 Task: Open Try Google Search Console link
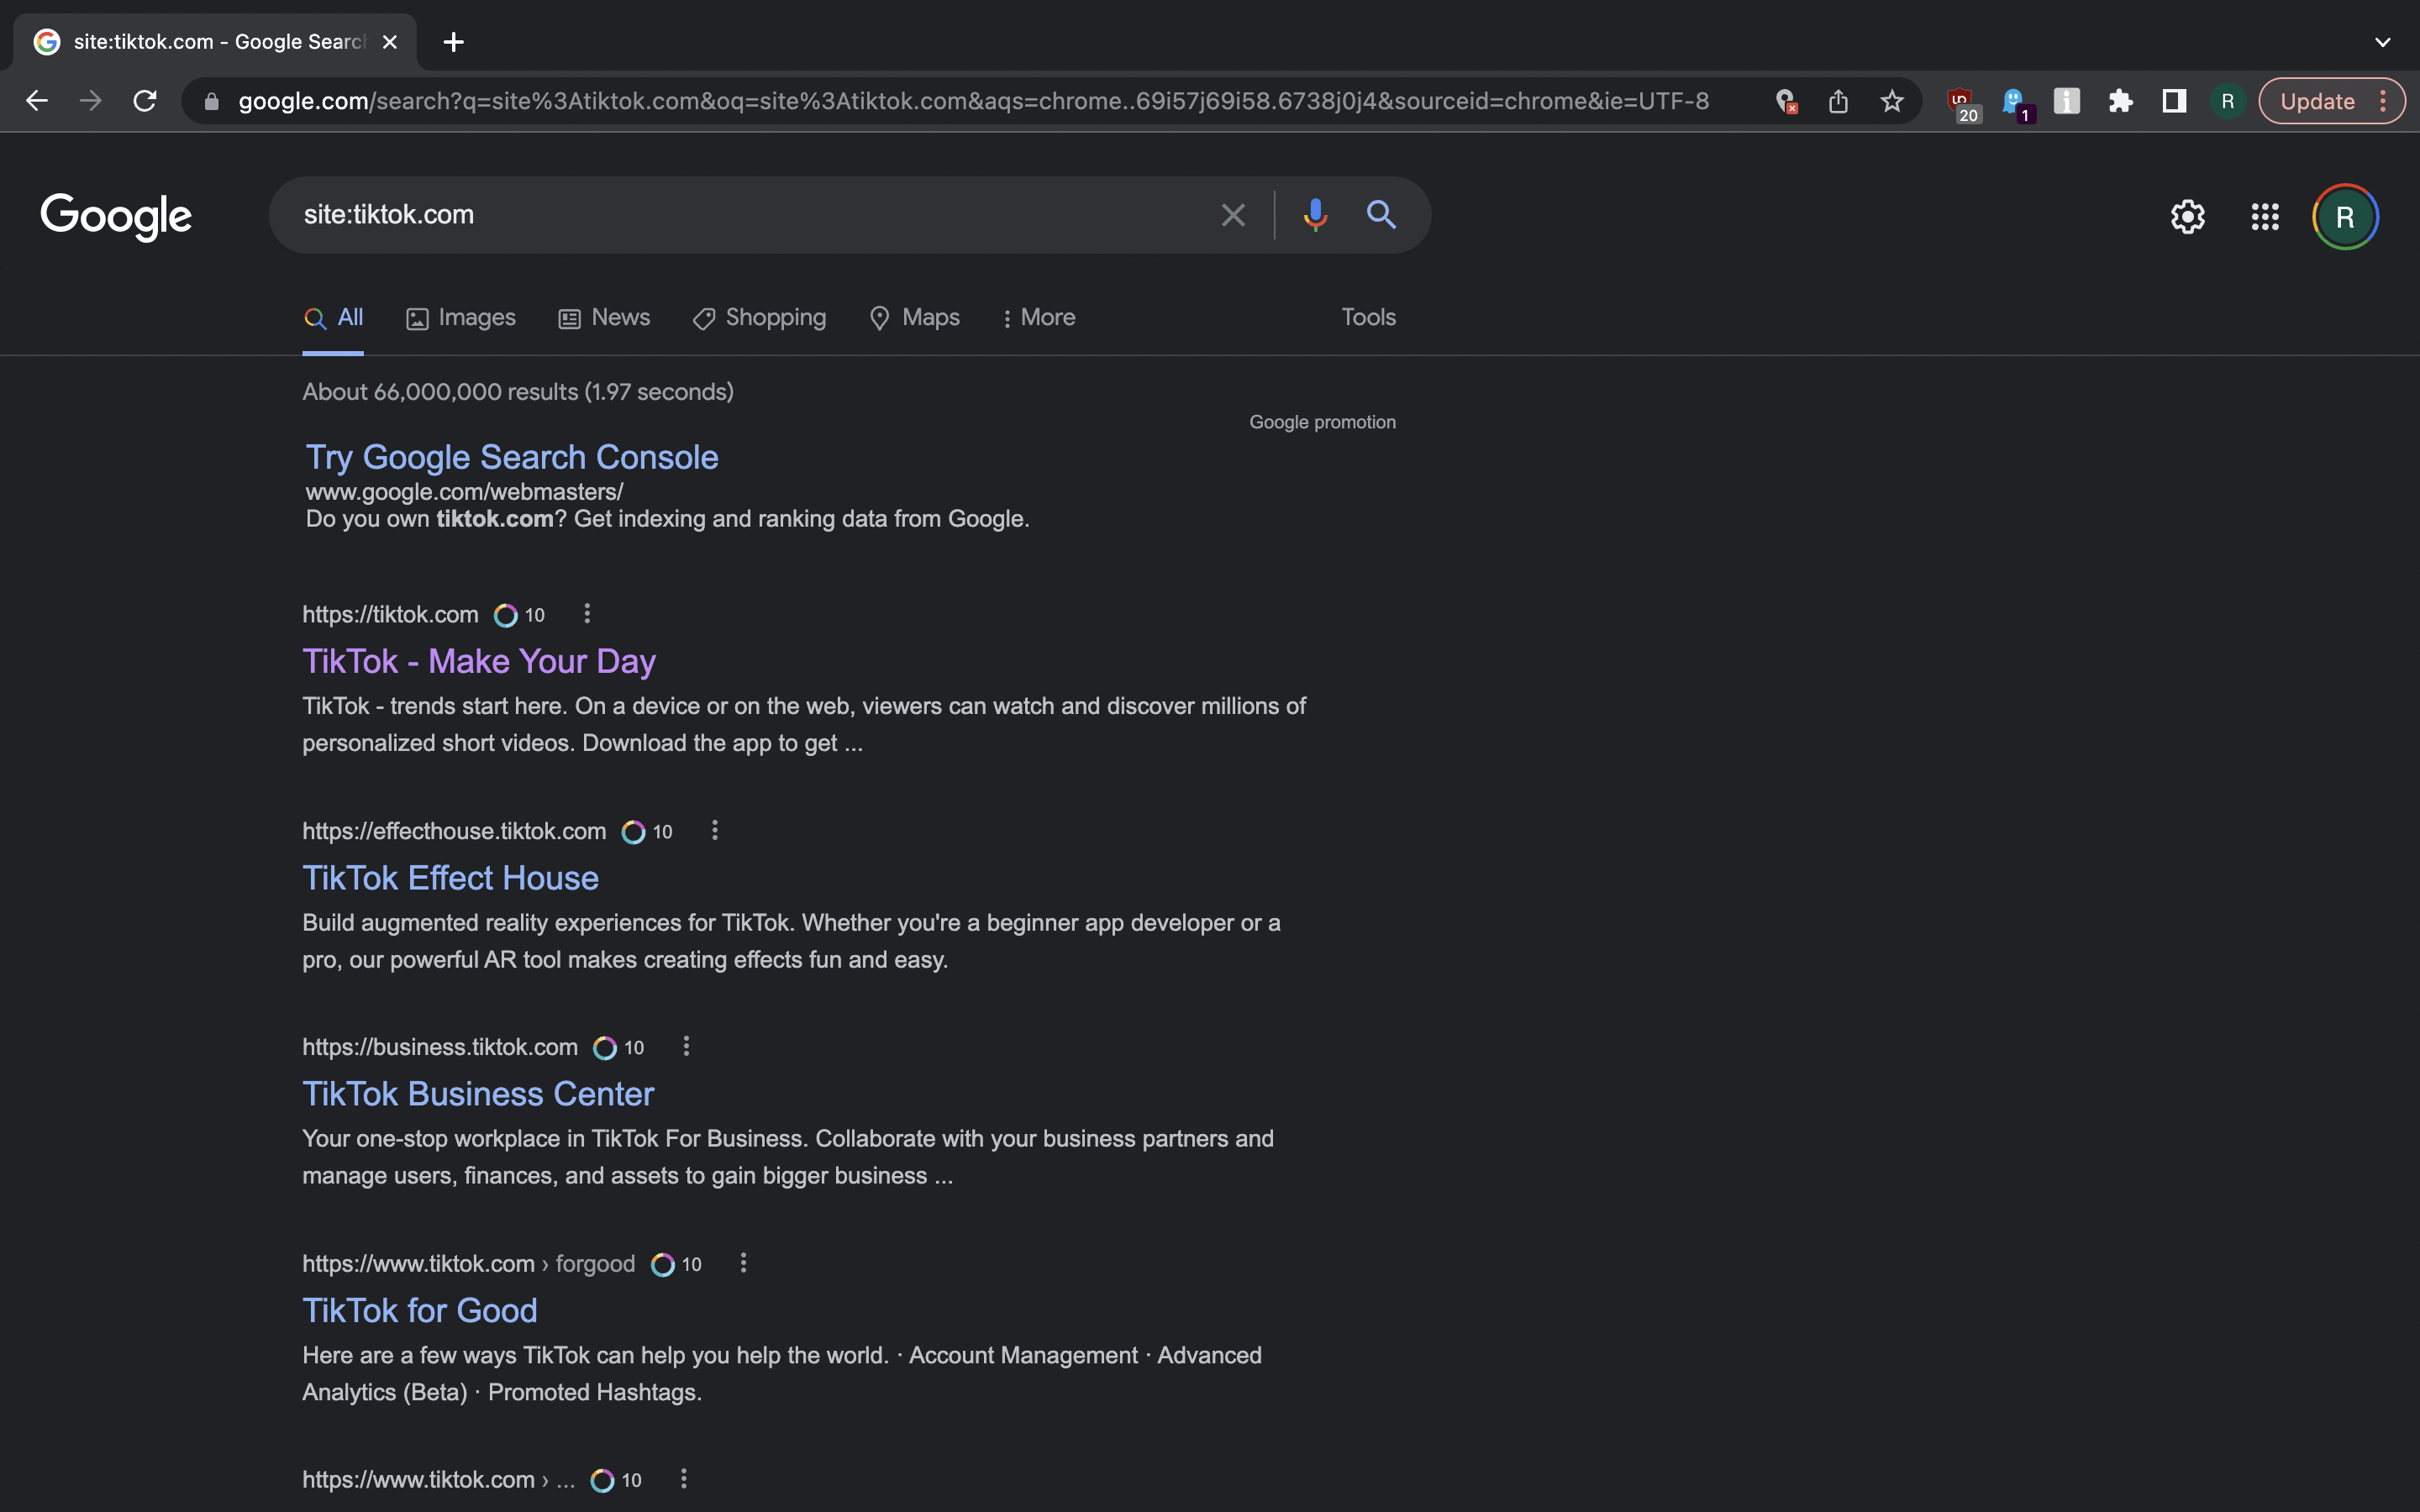511,457
